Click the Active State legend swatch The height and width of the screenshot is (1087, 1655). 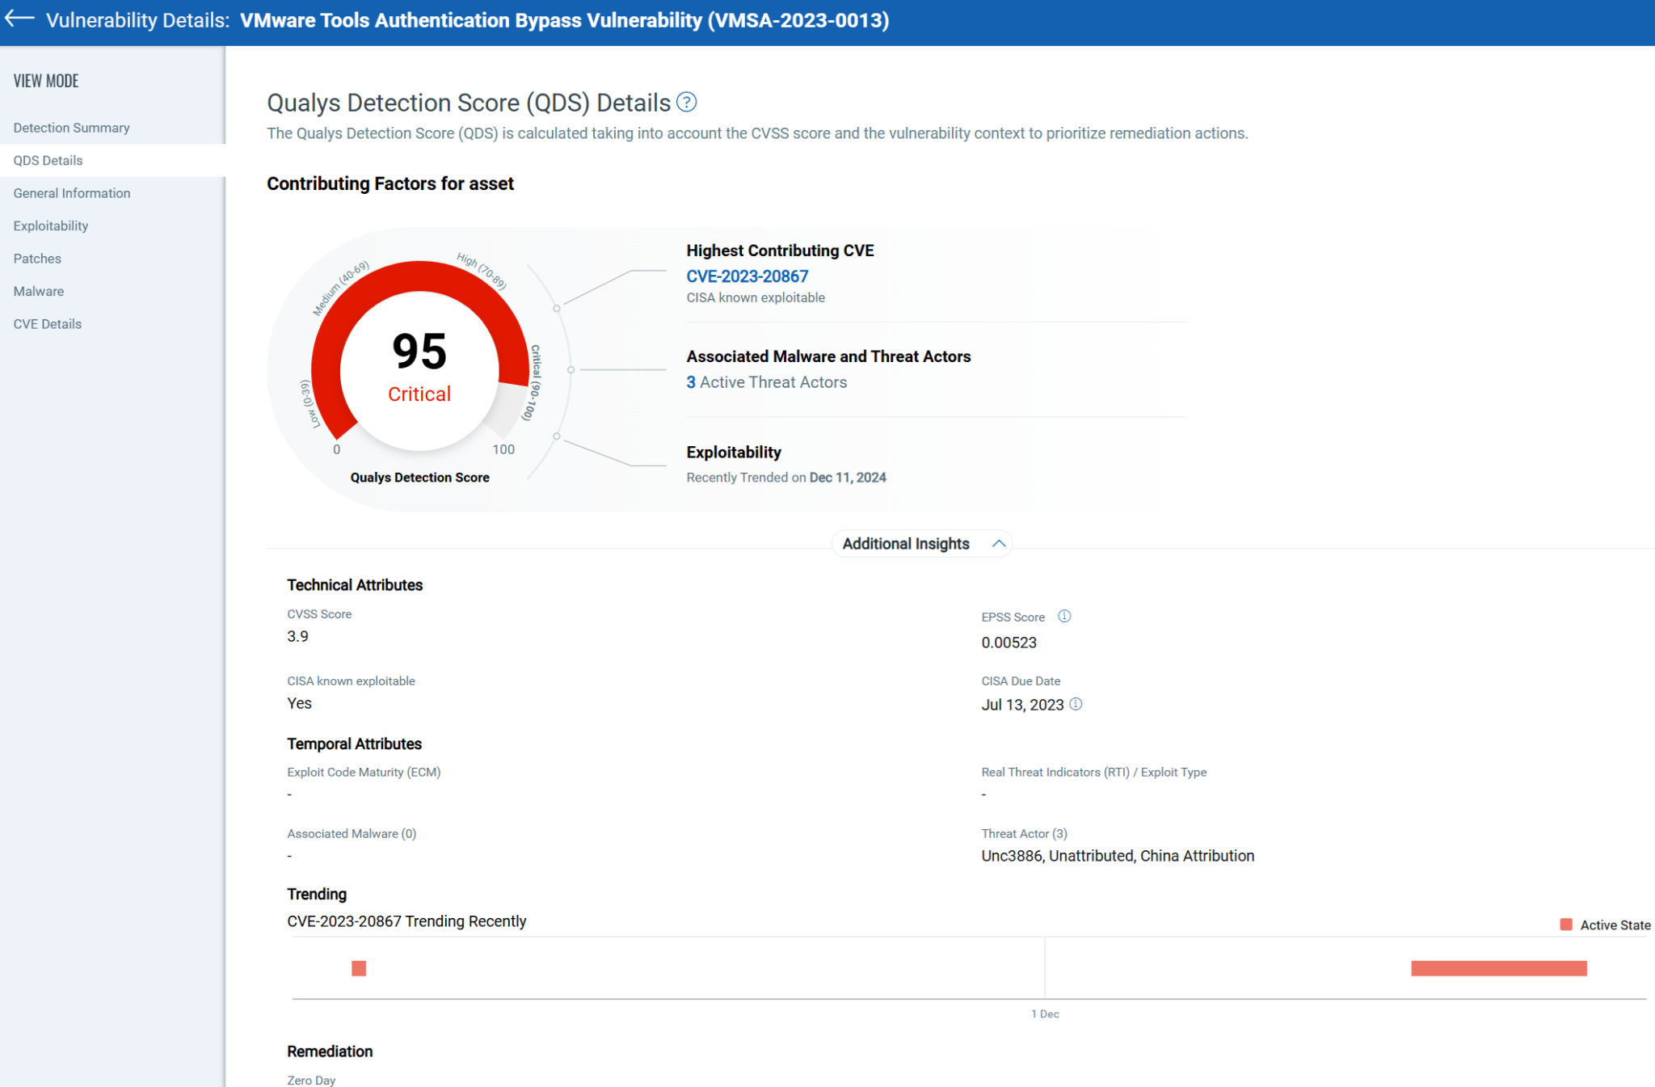tap(1565, 922)
